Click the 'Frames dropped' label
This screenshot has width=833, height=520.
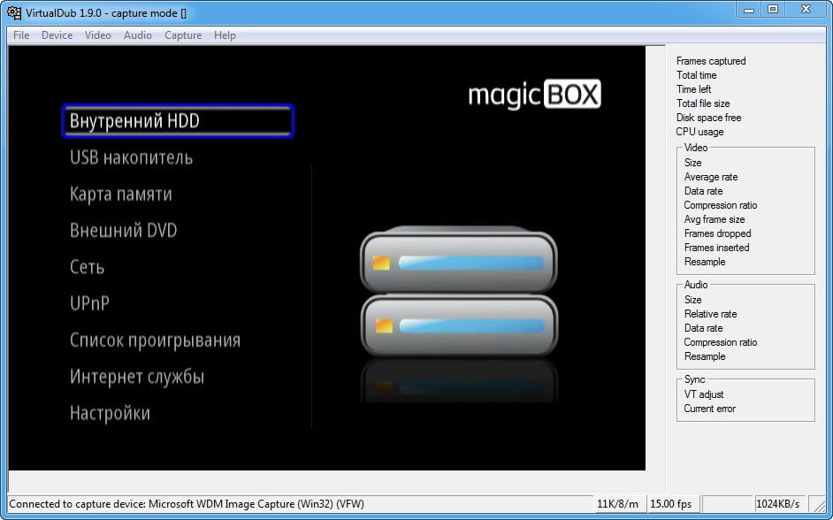718,233
